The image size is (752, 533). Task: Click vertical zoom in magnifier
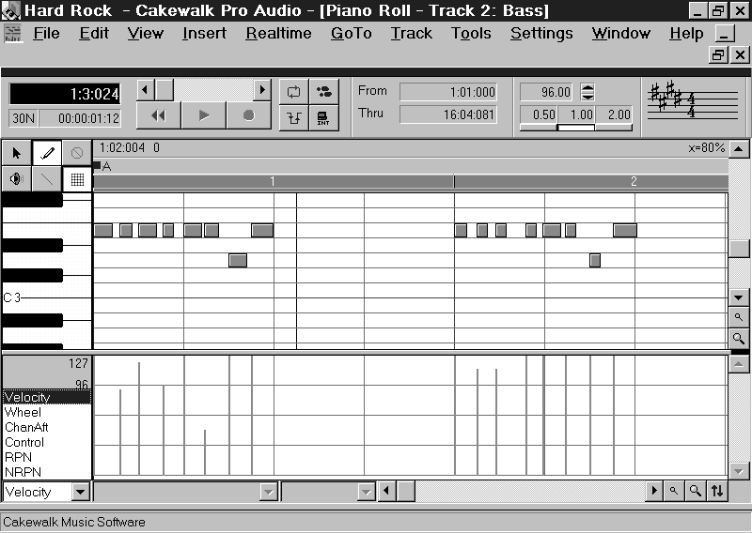[x=739, y=339]
